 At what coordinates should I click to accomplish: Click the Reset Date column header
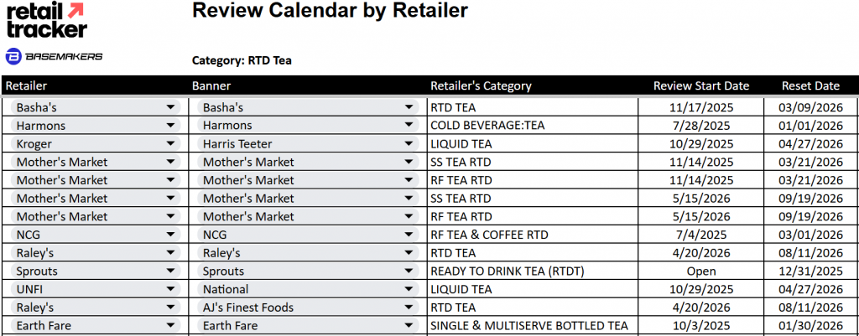coord(810,85)
